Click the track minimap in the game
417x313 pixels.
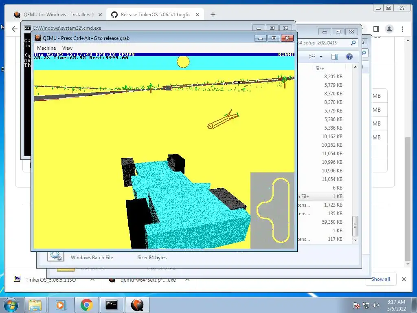(x=272, y=210)
